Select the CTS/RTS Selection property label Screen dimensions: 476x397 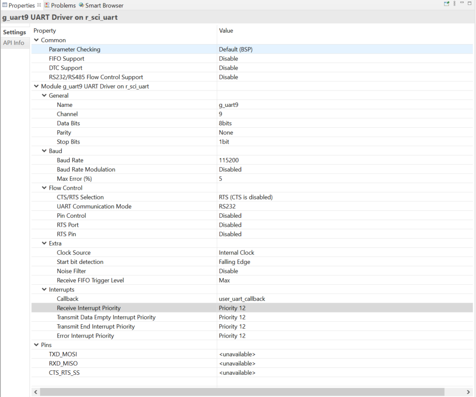pyautogui.click(x=80, y=197)
